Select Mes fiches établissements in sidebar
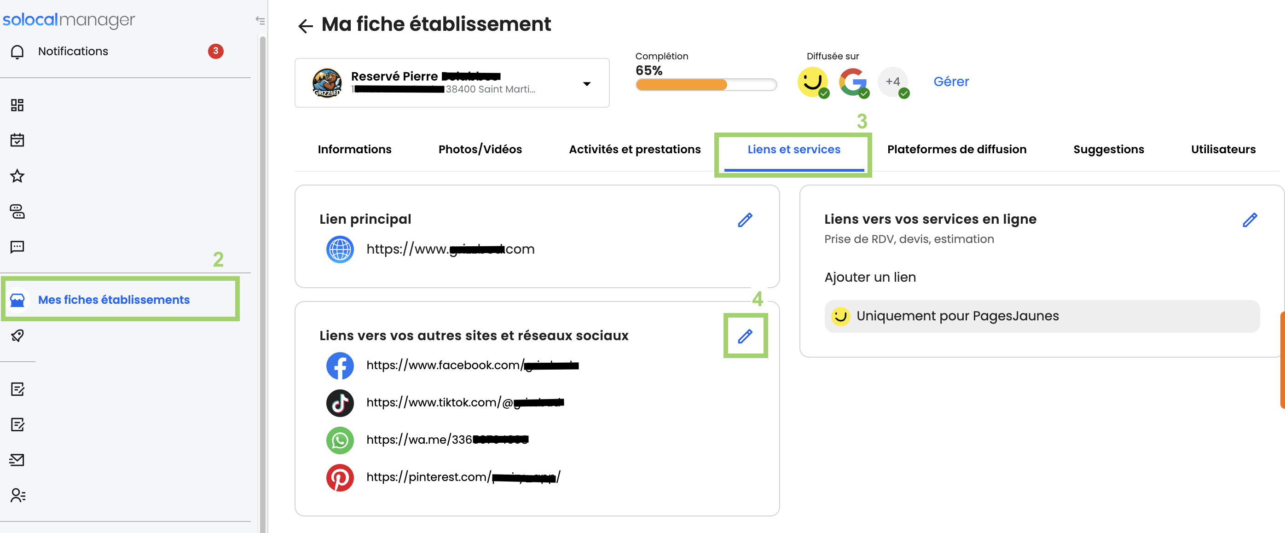Screen dimensions: 1285x533 click(114, 300)
